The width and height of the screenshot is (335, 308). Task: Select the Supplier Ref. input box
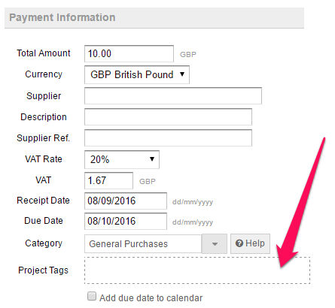pos(168,137)
